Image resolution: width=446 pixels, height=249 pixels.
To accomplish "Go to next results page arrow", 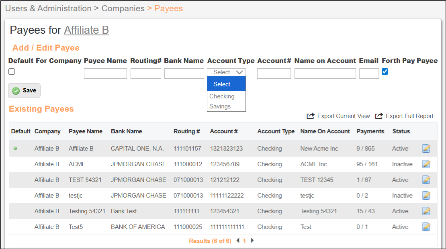I will pyautogui.click(x=252, y=241).
